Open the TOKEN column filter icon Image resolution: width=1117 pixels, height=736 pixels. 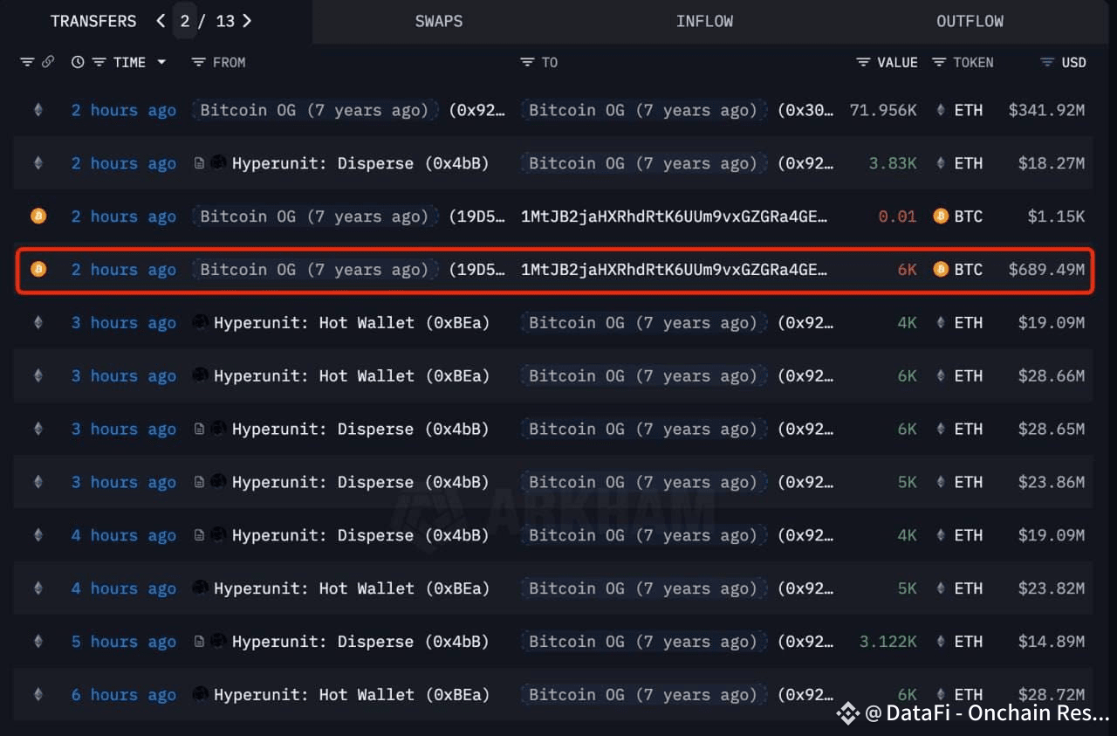pyautogui.click(x=939, y=62)
